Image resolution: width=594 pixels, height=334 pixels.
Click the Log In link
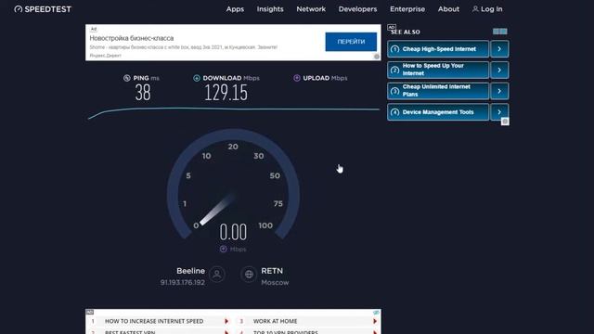491,9
